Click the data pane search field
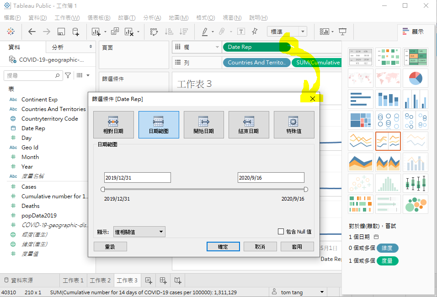Viewport: 437px width, 297px height. [x=33, y=75]
